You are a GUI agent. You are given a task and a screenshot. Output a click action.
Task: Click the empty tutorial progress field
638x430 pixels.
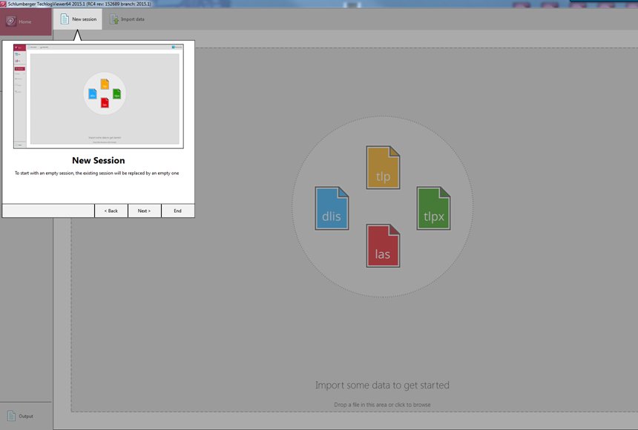[x=48, y=211]
